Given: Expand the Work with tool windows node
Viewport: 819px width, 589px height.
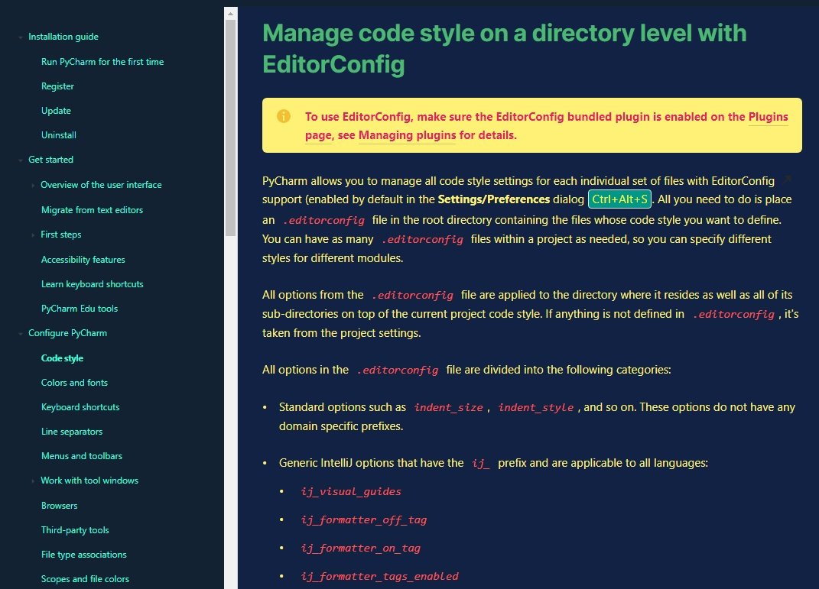Looking at the screenshot, I should (x=31, y=481).
